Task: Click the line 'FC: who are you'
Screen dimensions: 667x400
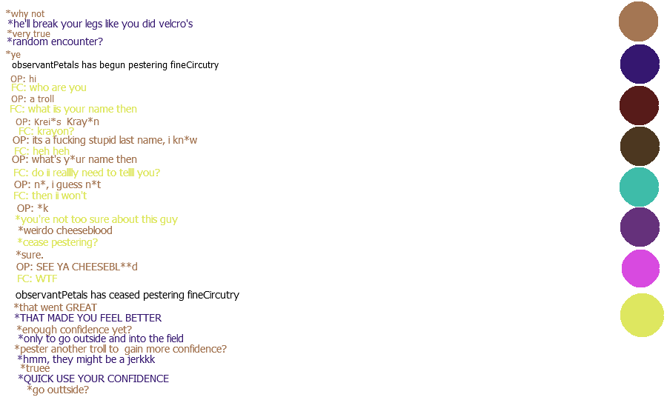Action: pyautogui.click(x=48, y=87)
